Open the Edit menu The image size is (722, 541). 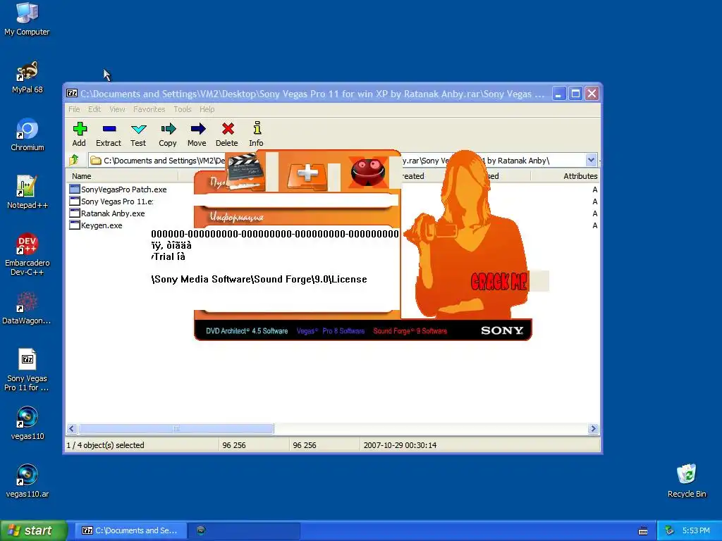click(94, 109)
